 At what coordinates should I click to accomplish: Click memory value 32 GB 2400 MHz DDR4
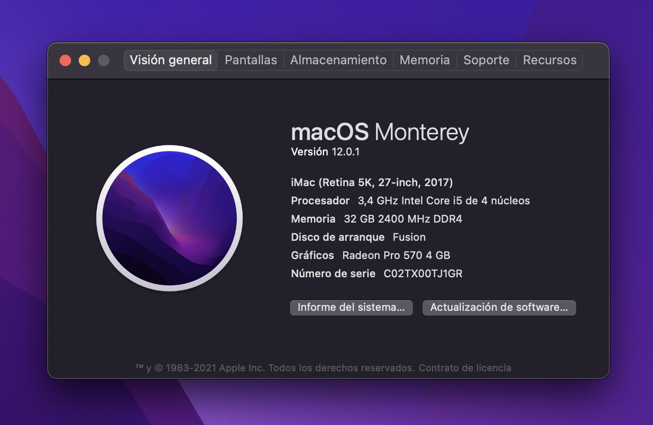403,219
